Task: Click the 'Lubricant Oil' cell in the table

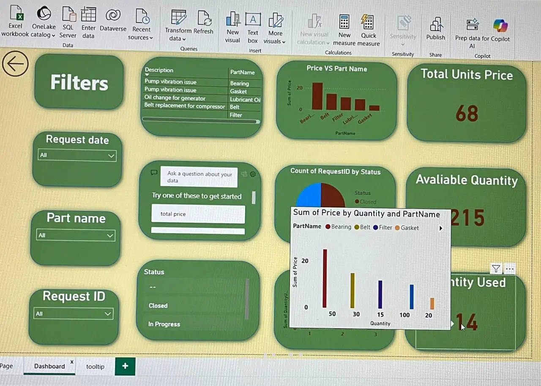Action: (x=245, y=100)
